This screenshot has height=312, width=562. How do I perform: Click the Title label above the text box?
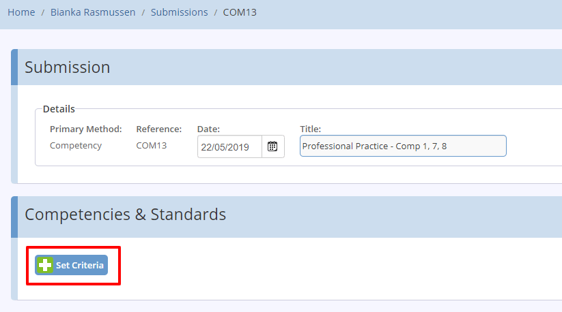[x=311, y=129]
